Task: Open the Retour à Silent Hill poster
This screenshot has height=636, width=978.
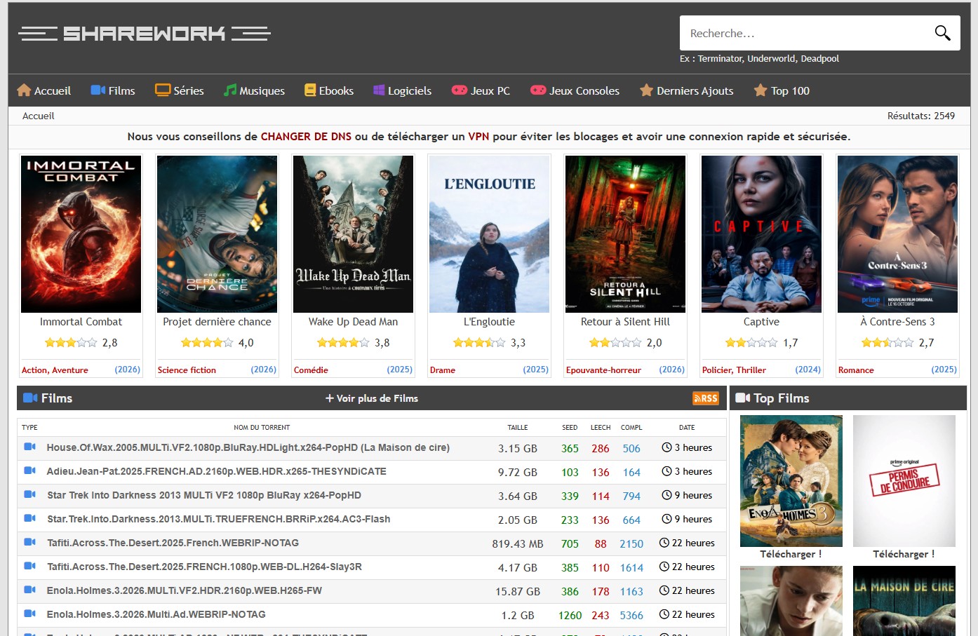Action: (625, 234)
